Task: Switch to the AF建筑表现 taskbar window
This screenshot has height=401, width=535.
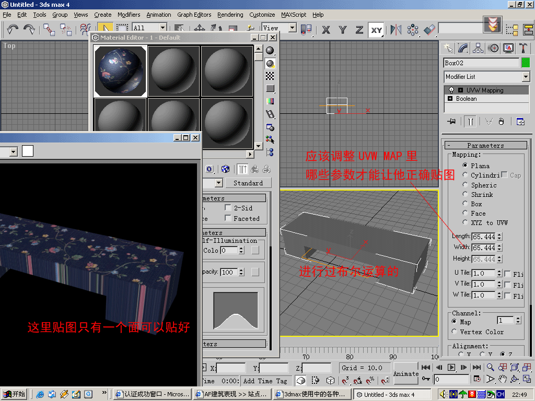Action: coord(231,394)
